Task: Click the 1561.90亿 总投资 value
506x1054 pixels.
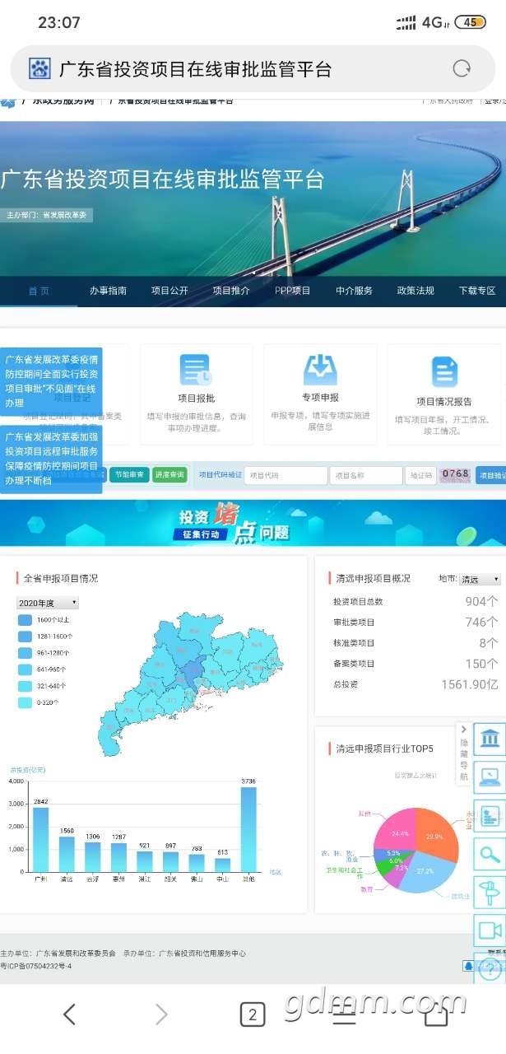Action: click(470, 684)
